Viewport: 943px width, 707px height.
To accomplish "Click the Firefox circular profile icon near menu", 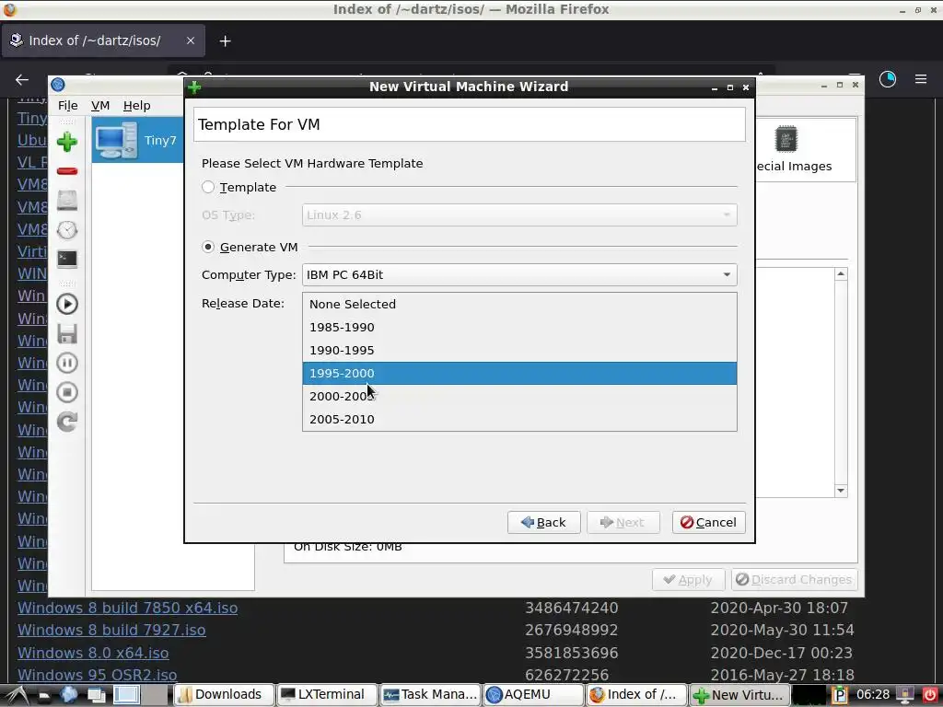I will point(887,79).
